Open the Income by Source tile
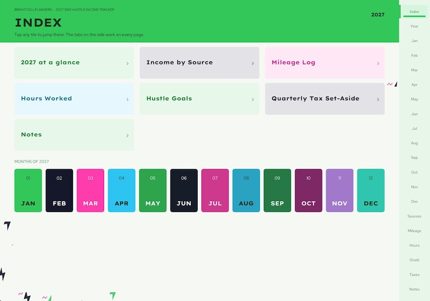The width and height of the screenshot is (430, 301). [x=199, y=62]
